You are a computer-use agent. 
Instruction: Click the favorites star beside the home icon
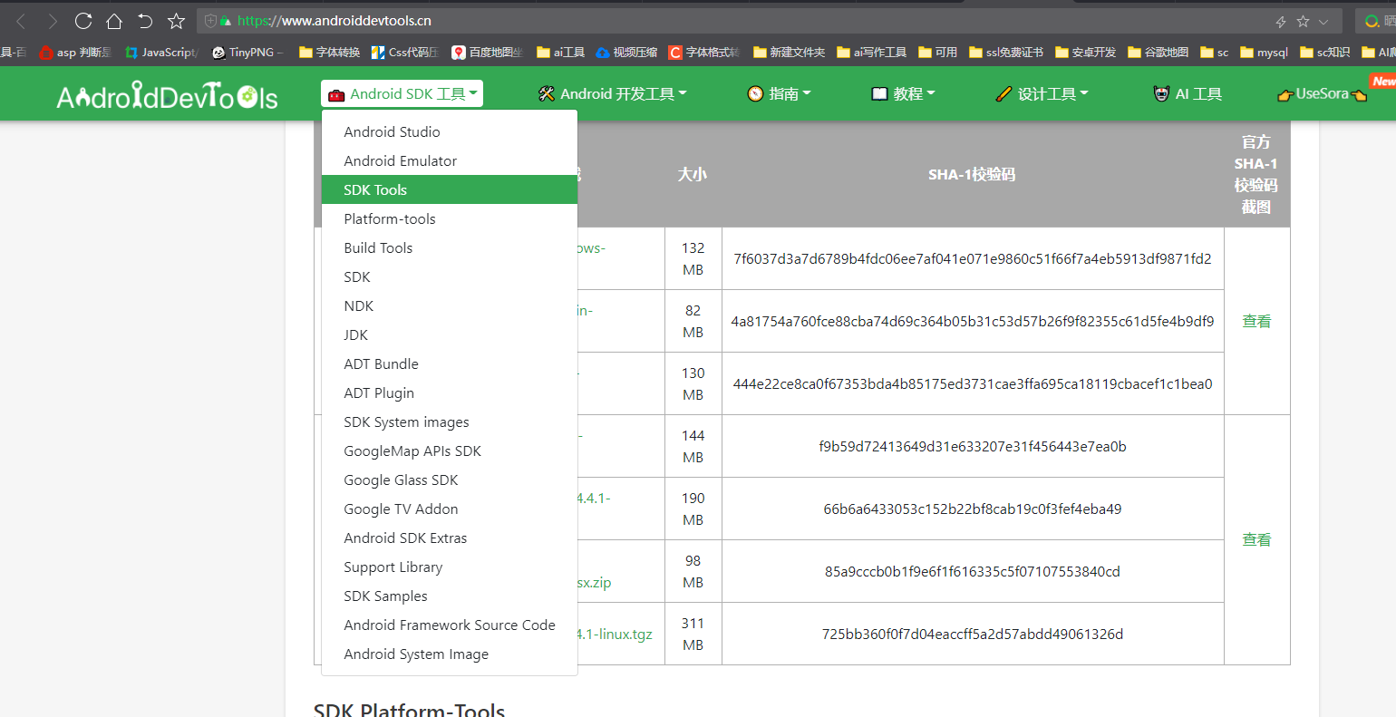177,21
